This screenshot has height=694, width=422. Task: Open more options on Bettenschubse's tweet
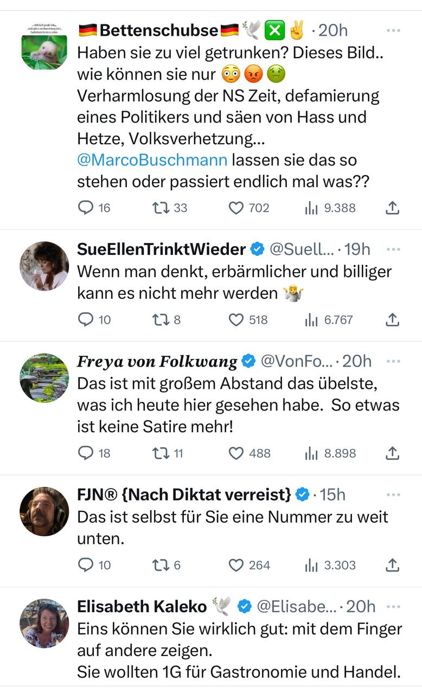tap(393, 30)
